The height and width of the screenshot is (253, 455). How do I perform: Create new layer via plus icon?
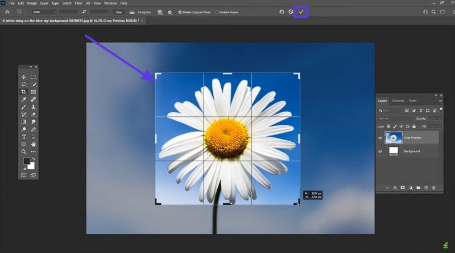(x=426, y=188)
